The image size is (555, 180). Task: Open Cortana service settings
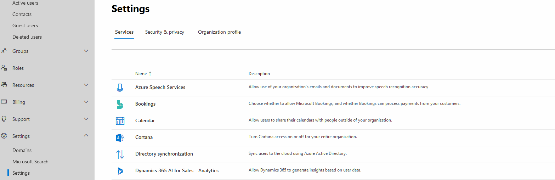click(144, 137)
